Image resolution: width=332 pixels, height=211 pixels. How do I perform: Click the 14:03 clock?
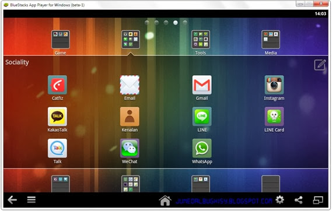pyautogui.click(x=320, y=14)
